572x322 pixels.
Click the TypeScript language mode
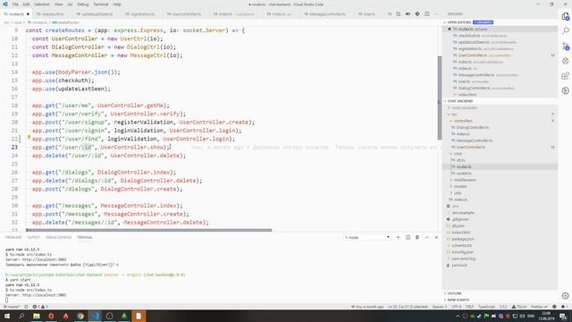pos(486,307)
